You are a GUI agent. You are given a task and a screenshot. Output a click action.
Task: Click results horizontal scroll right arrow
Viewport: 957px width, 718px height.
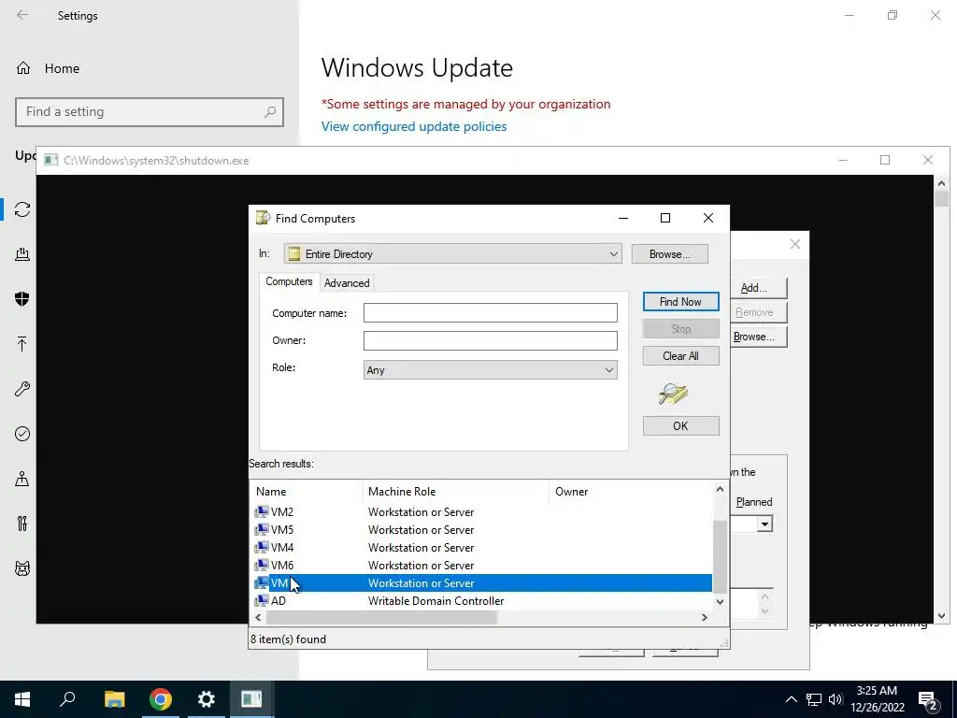[705, 617]
